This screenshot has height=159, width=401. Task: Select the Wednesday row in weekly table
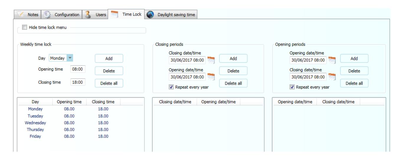(x=81, y=123)
